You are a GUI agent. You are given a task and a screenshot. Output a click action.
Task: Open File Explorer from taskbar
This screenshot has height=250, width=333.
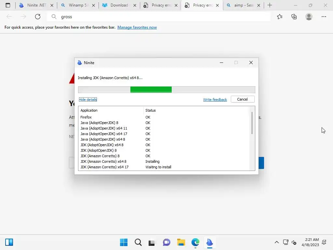pyautogui.click(x=181, y=242)
